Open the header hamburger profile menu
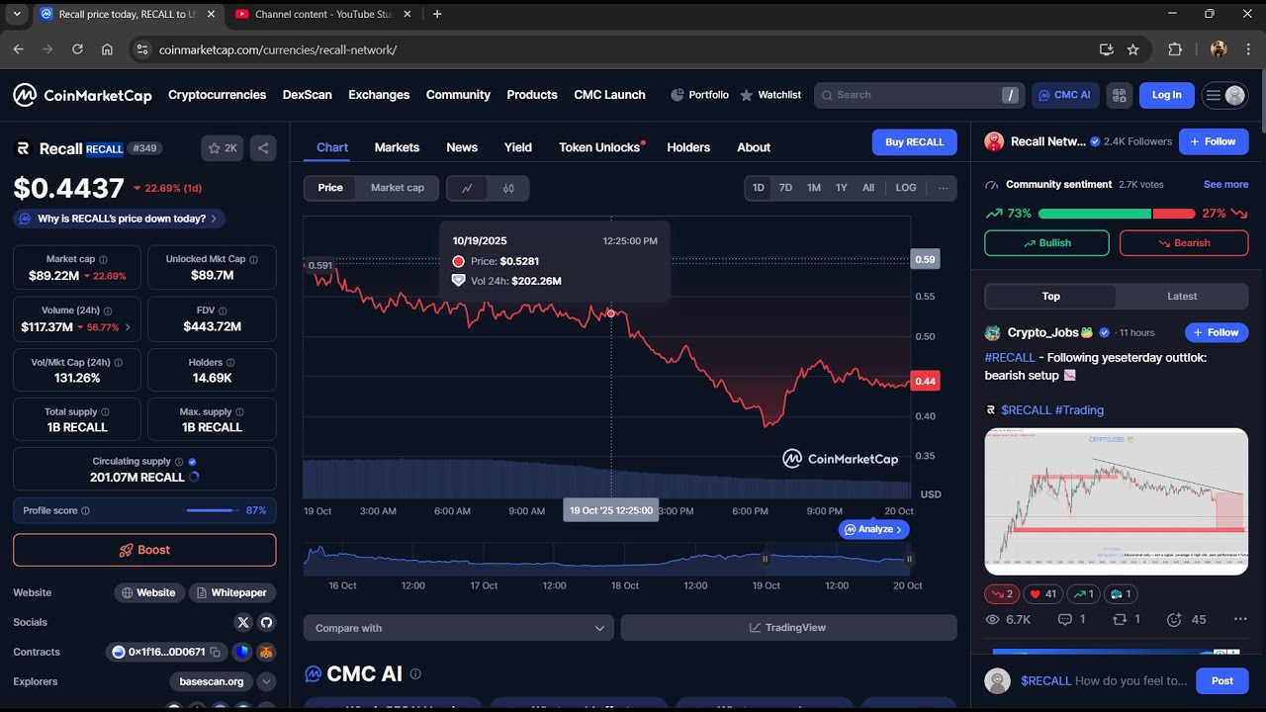Image resolution: width=1266 pixels, height=712 pixels. pyautogui.click(x=1224, y=95)
